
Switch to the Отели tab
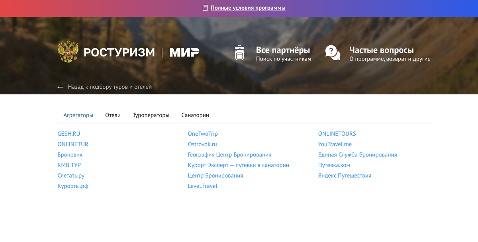pos(113,115)
